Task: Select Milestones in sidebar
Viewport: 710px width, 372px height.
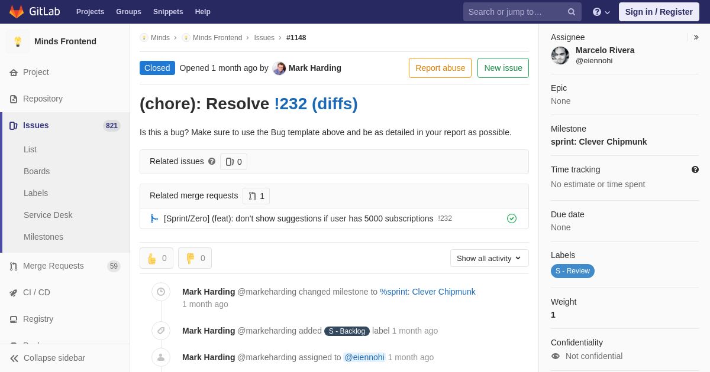Action: point(43,237)
